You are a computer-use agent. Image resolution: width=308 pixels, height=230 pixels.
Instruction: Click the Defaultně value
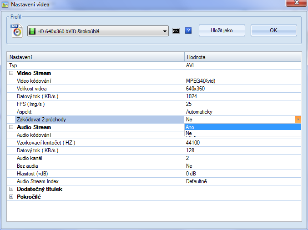(242, 181)
